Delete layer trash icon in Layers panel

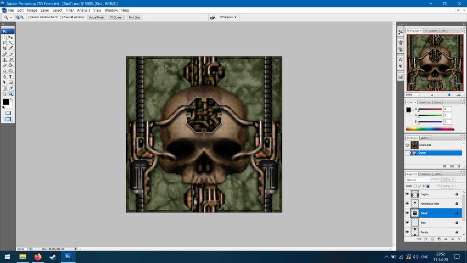tap(459, 239)
